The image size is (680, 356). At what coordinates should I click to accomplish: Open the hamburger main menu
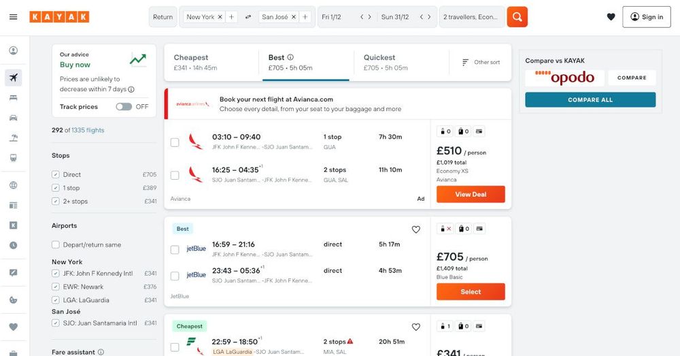click(13, 17)
